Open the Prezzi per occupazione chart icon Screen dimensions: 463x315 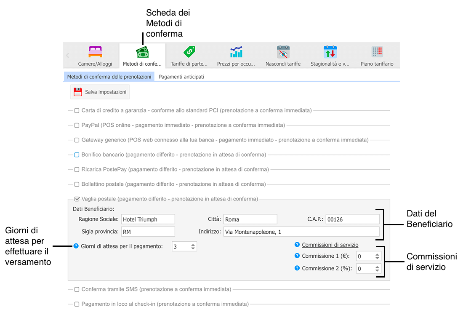236,52
